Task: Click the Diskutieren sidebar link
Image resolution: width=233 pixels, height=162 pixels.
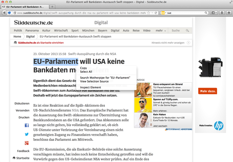Action: tap(22, 103)
